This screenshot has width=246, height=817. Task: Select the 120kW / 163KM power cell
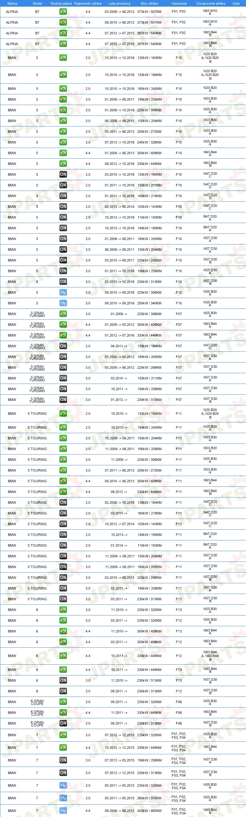[149, 58]
